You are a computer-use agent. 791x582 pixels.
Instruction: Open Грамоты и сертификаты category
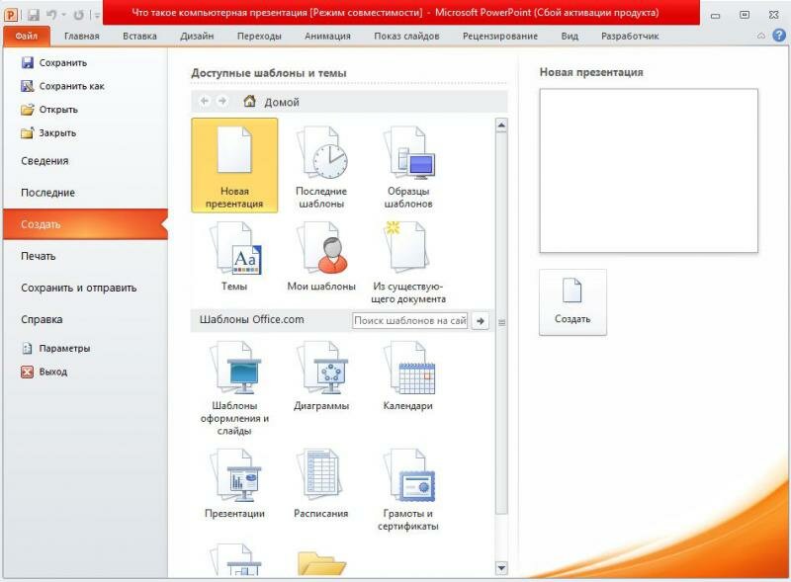tap(408, 489)
